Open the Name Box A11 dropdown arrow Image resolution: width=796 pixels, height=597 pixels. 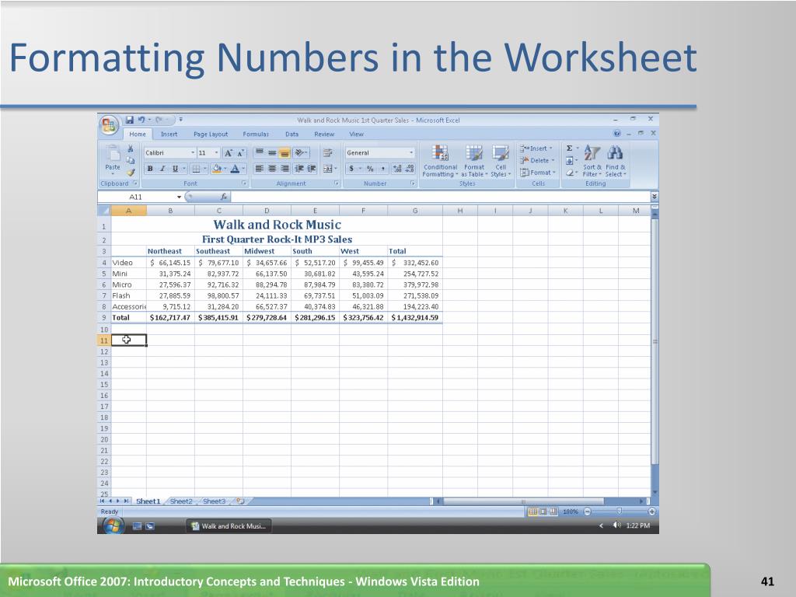(x=180, y=197)
